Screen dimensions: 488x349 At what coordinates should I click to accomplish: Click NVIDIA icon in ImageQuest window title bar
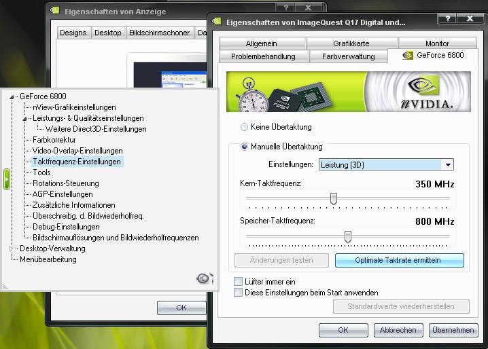pos(217,22)
